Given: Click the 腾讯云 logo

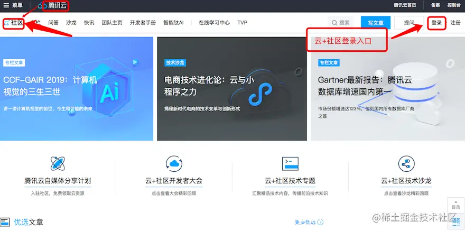Looking at the screenshot, I should click(52, 5).
